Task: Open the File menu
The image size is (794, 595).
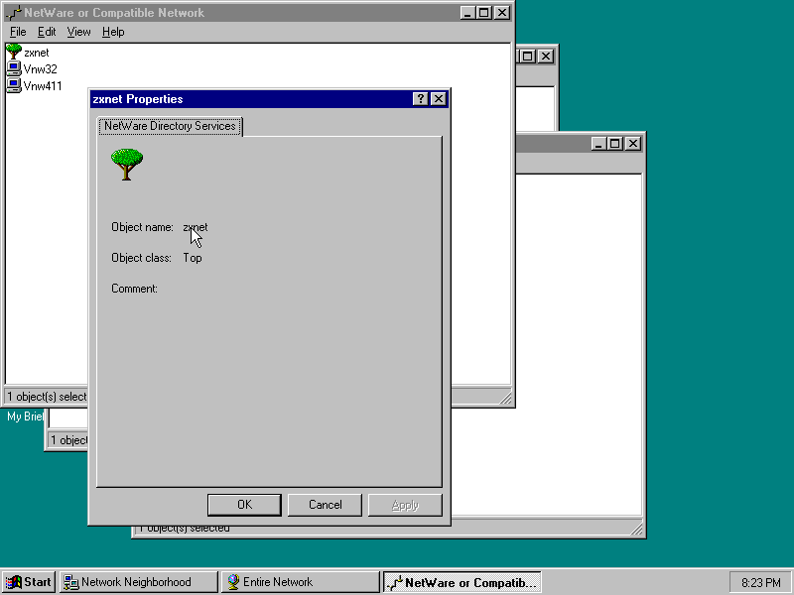Action: pos(18,32)
